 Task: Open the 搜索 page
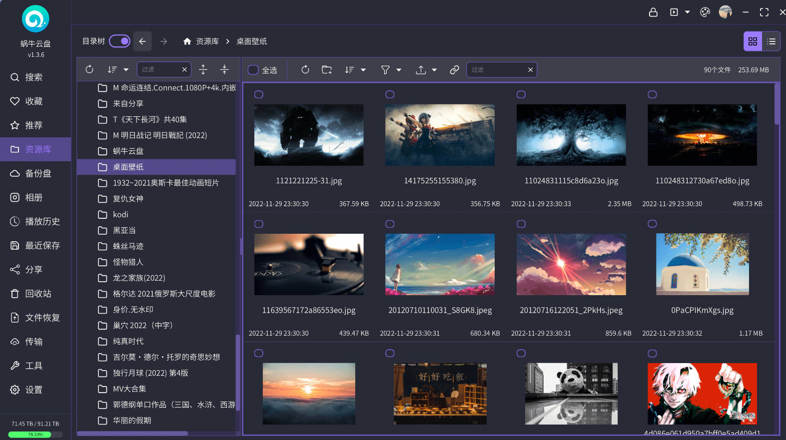click(35, 77)
